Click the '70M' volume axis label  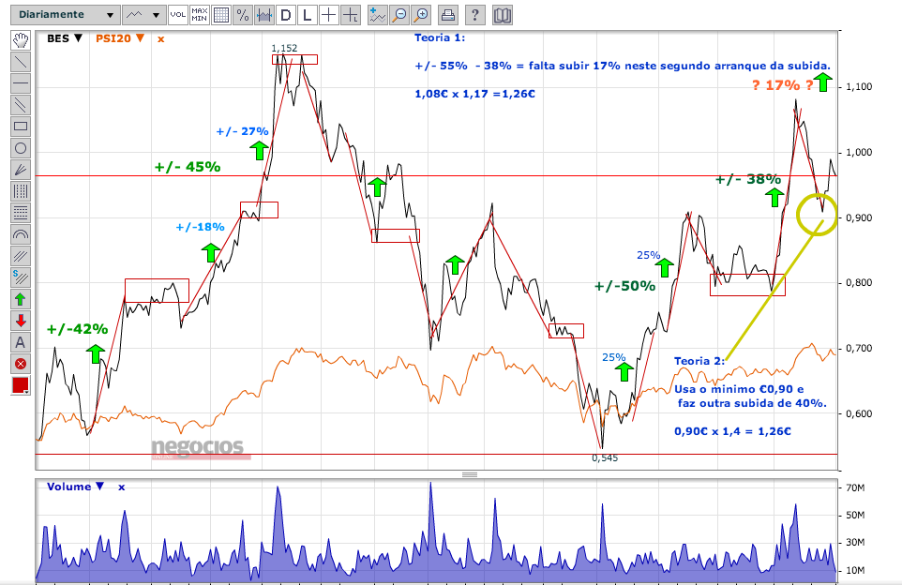(x=855, y=487)
